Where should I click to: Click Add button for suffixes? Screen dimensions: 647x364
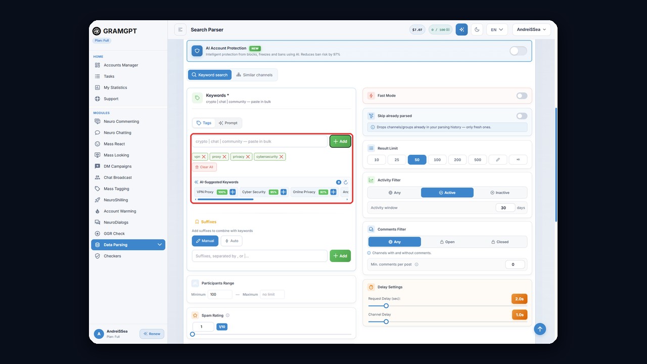[340, 256]
